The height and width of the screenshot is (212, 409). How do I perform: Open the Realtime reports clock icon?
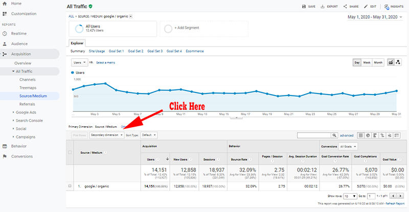pos(5,34)
